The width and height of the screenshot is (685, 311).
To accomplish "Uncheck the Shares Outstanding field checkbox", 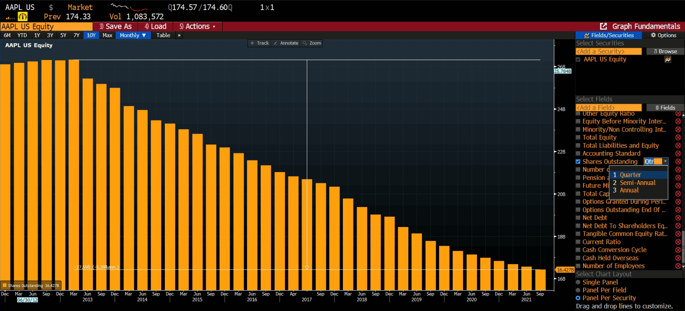I will [x=578, y=162].
